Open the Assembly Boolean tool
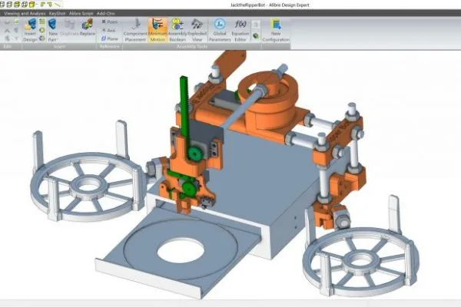The height and width of the screenshot is (307, 461). 177,31
